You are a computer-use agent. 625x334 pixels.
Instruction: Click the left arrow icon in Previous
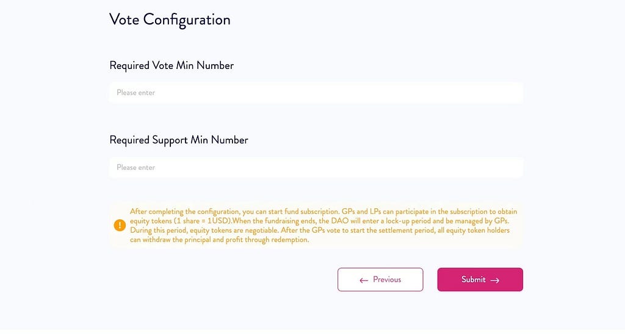(364, 280)
